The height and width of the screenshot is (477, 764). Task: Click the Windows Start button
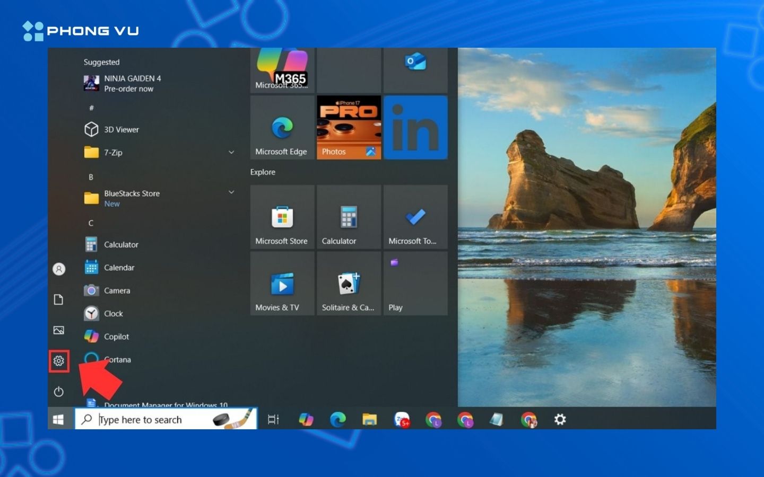(x=58, y=419)
